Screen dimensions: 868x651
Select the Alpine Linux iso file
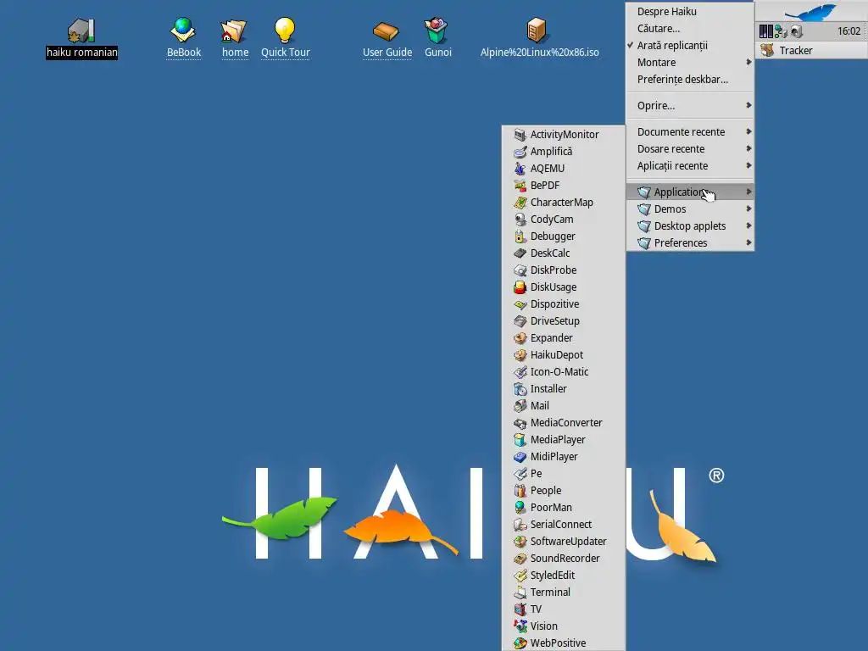tap(539, 37)
